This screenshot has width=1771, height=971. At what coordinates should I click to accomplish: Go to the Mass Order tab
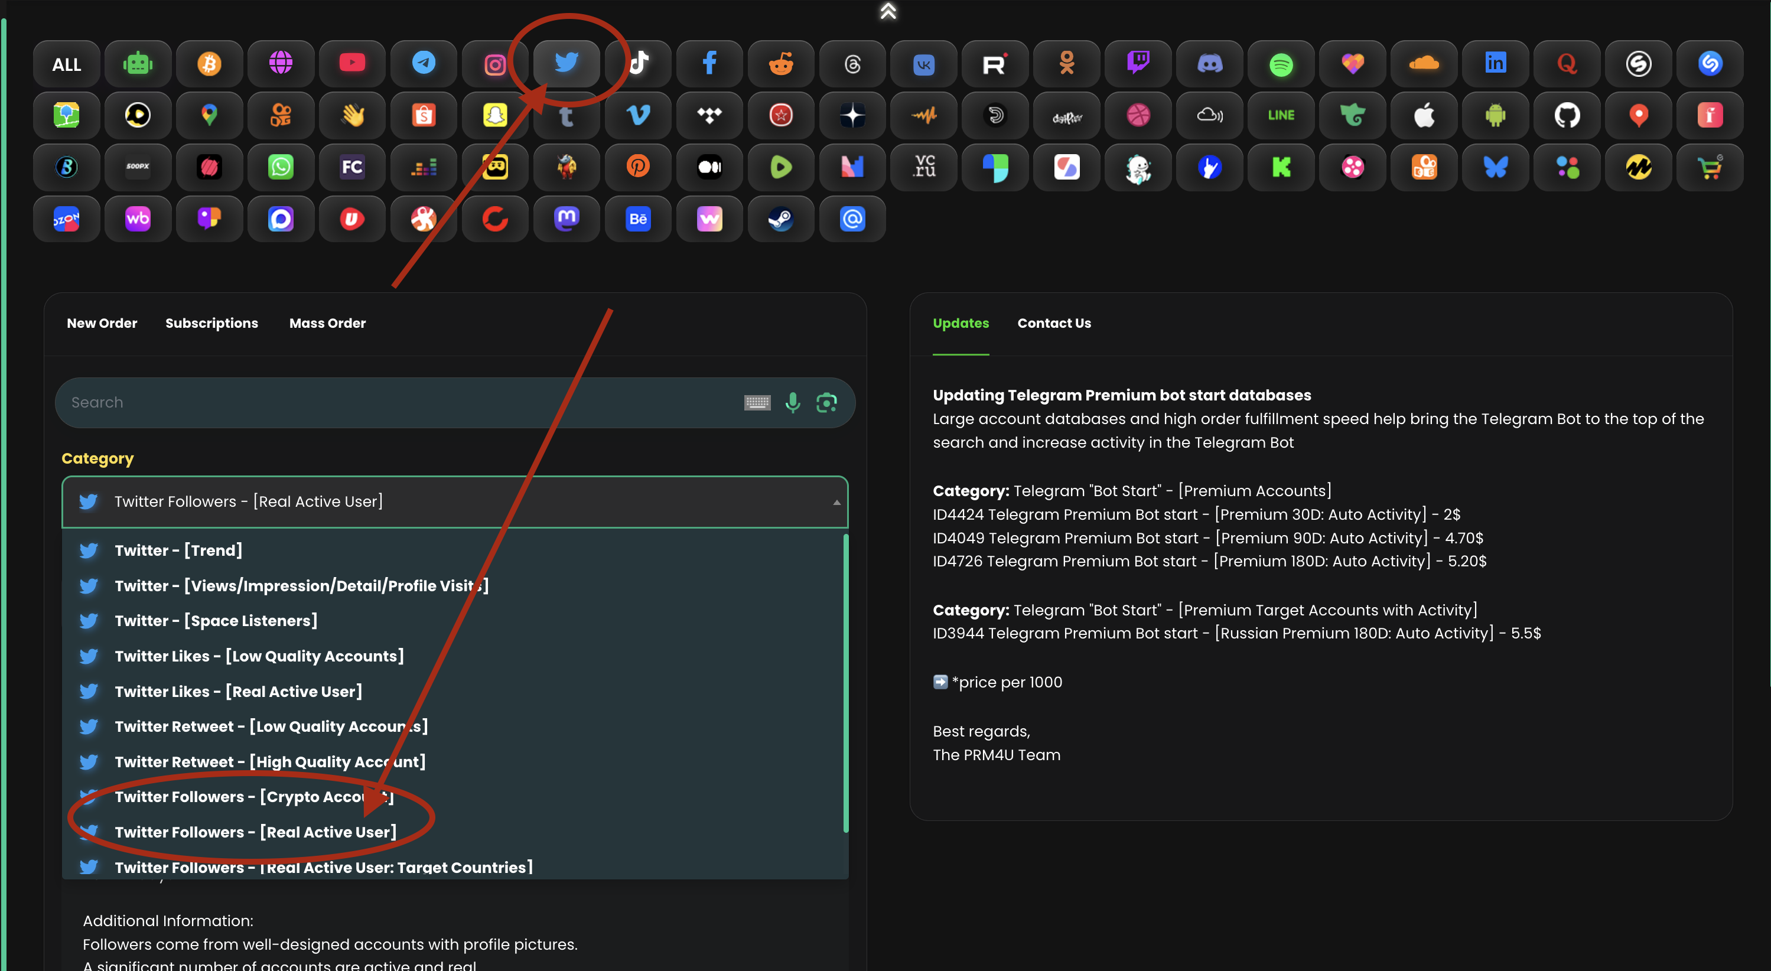tap(327, 323)
